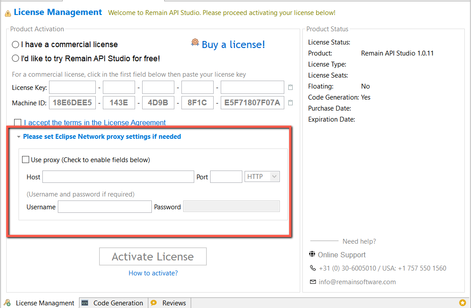Image resolution: width=471 pixels, height=308 pixels.
Task: Click the Buy a license badge icon
Action: (195, 42)
